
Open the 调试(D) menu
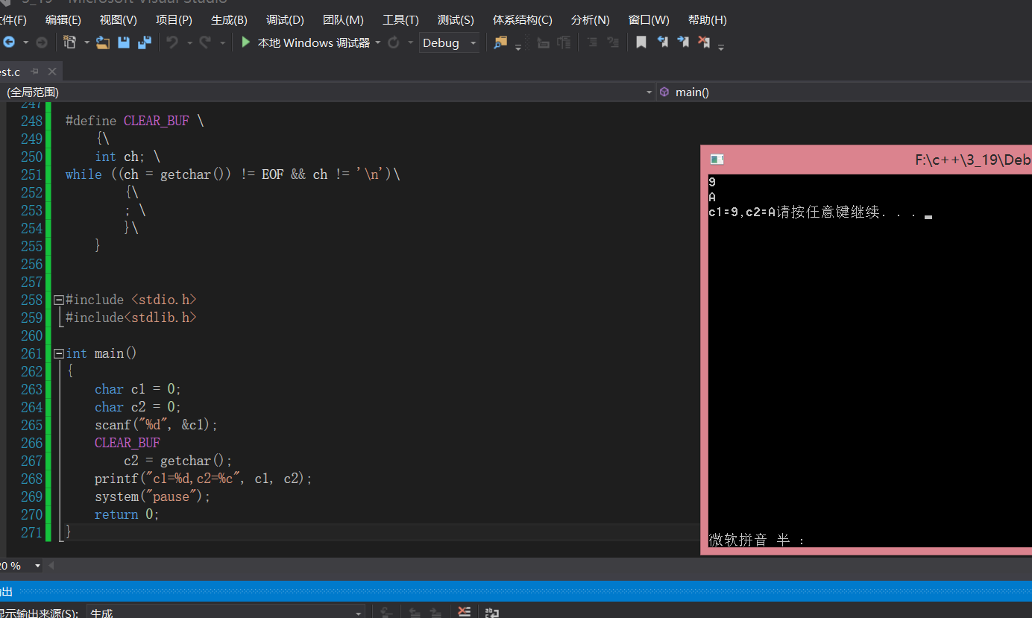tap(285, 20)
